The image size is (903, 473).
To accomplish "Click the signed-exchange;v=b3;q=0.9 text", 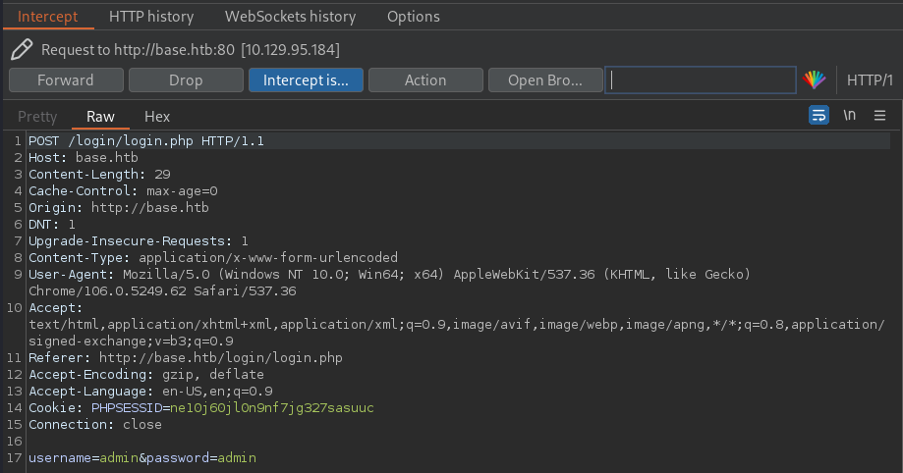I will point(131,342).
